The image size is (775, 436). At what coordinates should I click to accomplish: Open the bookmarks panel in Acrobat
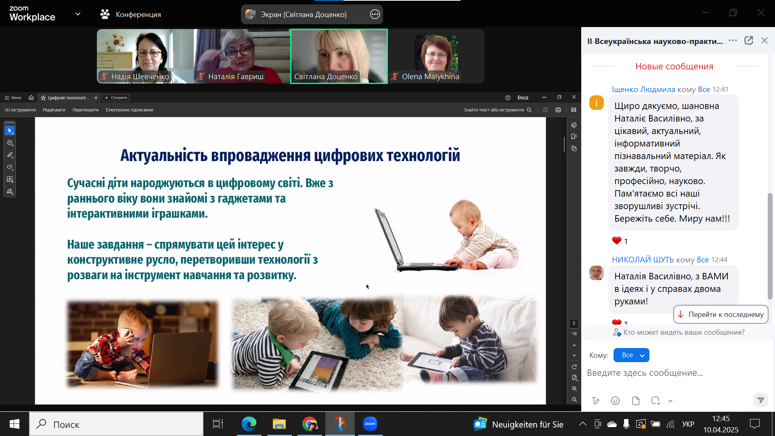pyautogui.click(x=574, y=137)
